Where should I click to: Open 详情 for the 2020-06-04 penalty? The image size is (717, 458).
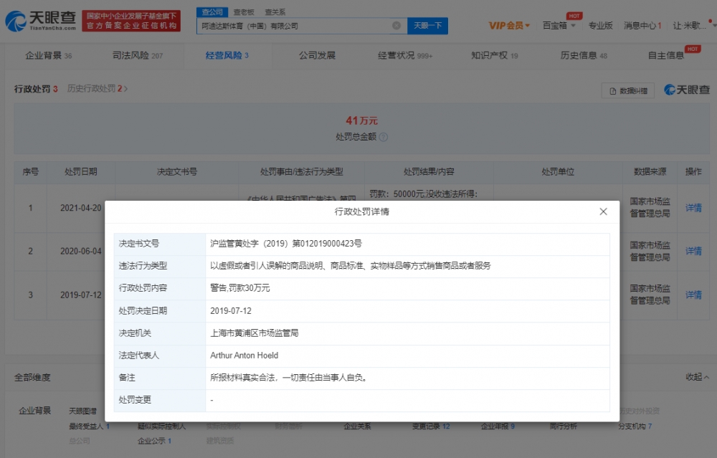[x=693, y=251]
